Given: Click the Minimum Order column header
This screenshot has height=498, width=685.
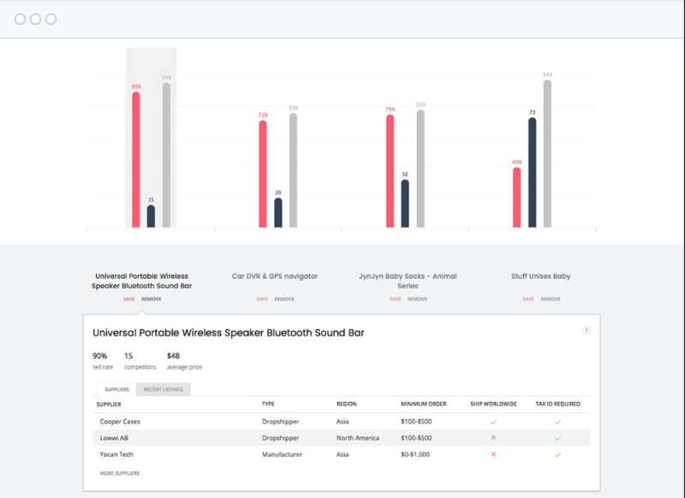Looking at the screenshot, I should point(423,404).
